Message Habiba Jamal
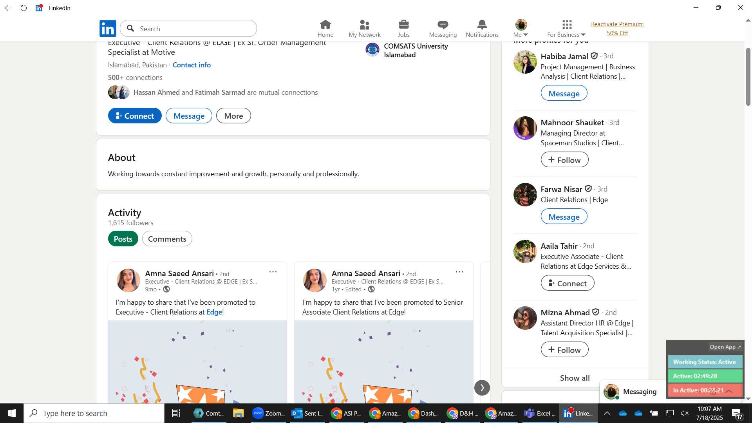Viewport: 752px width, 423px height. (564, 94)
